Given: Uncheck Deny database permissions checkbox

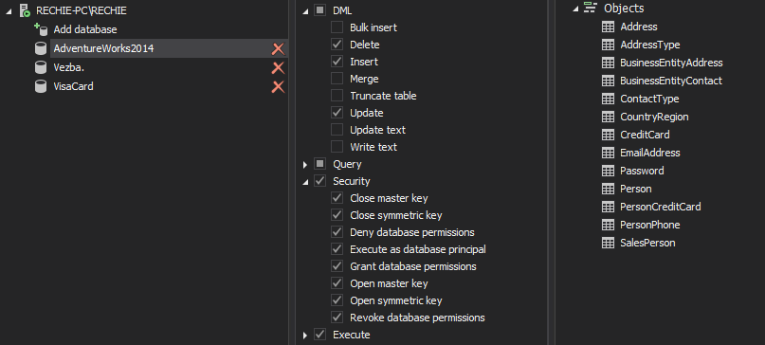Looking at the screenshot, I should point(337,232).
